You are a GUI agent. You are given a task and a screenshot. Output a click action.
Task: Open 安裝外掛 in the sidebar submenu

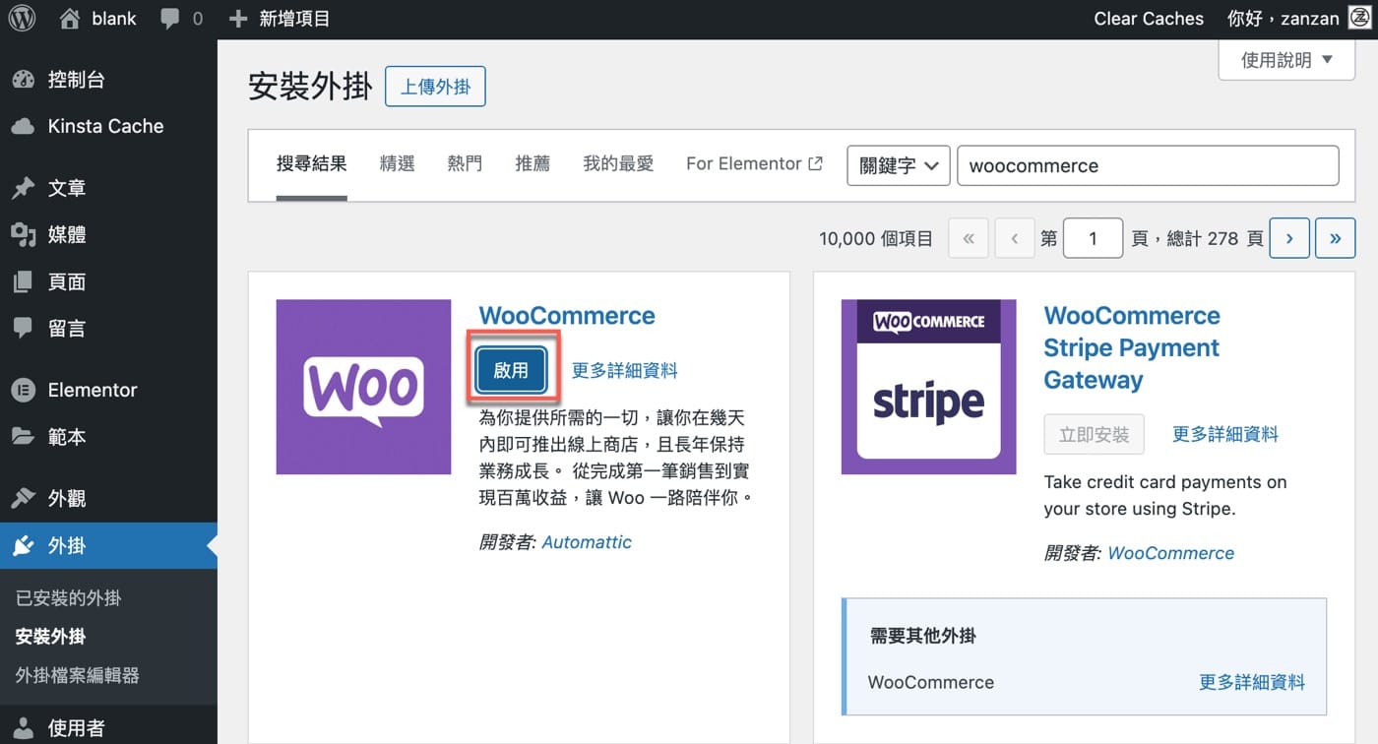(51, 637)
